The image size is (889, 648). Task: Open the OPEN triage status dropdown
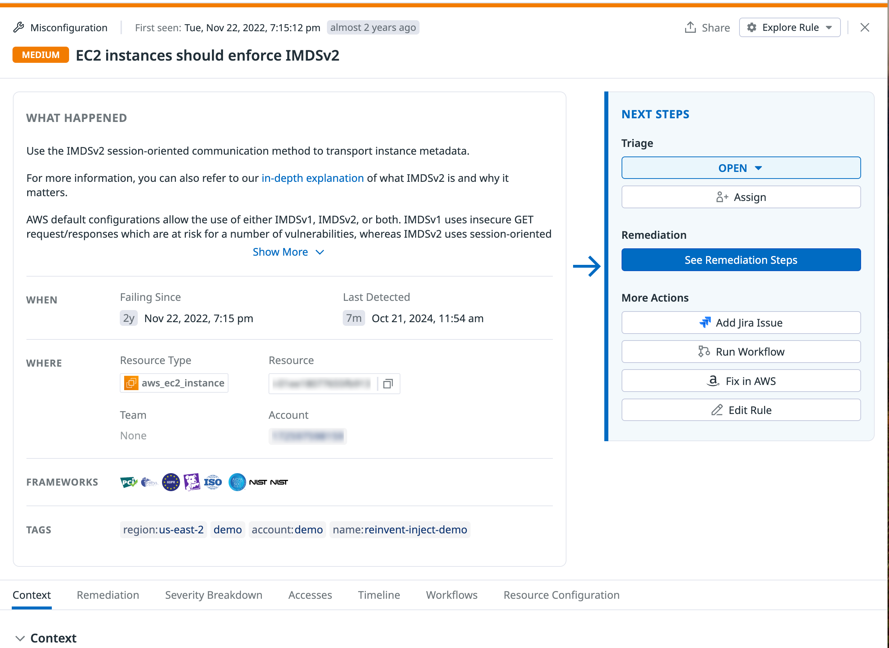740,168
